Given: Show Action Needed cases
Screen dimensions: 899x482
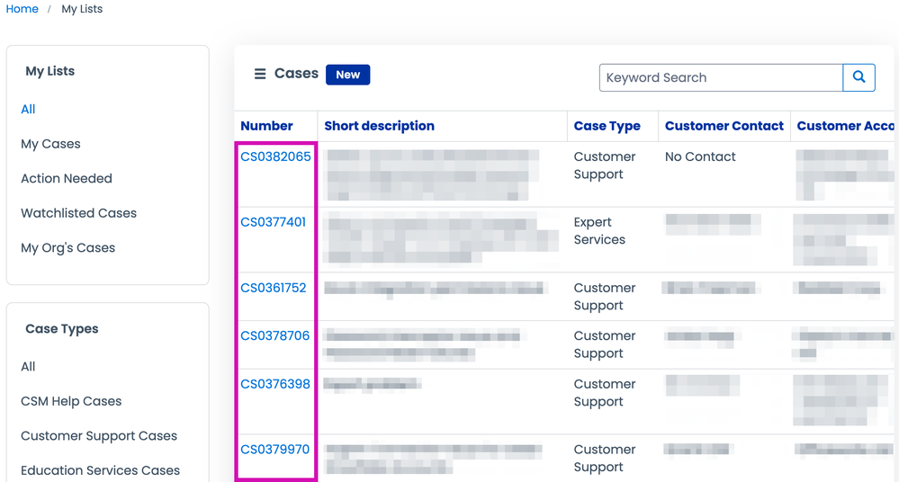Looking at the screenshot, I should (67, 178).
